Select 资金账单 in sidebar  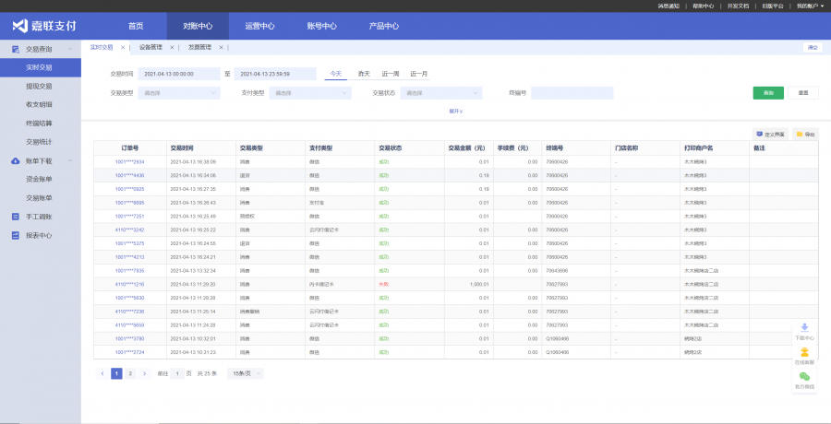[41, 180]
